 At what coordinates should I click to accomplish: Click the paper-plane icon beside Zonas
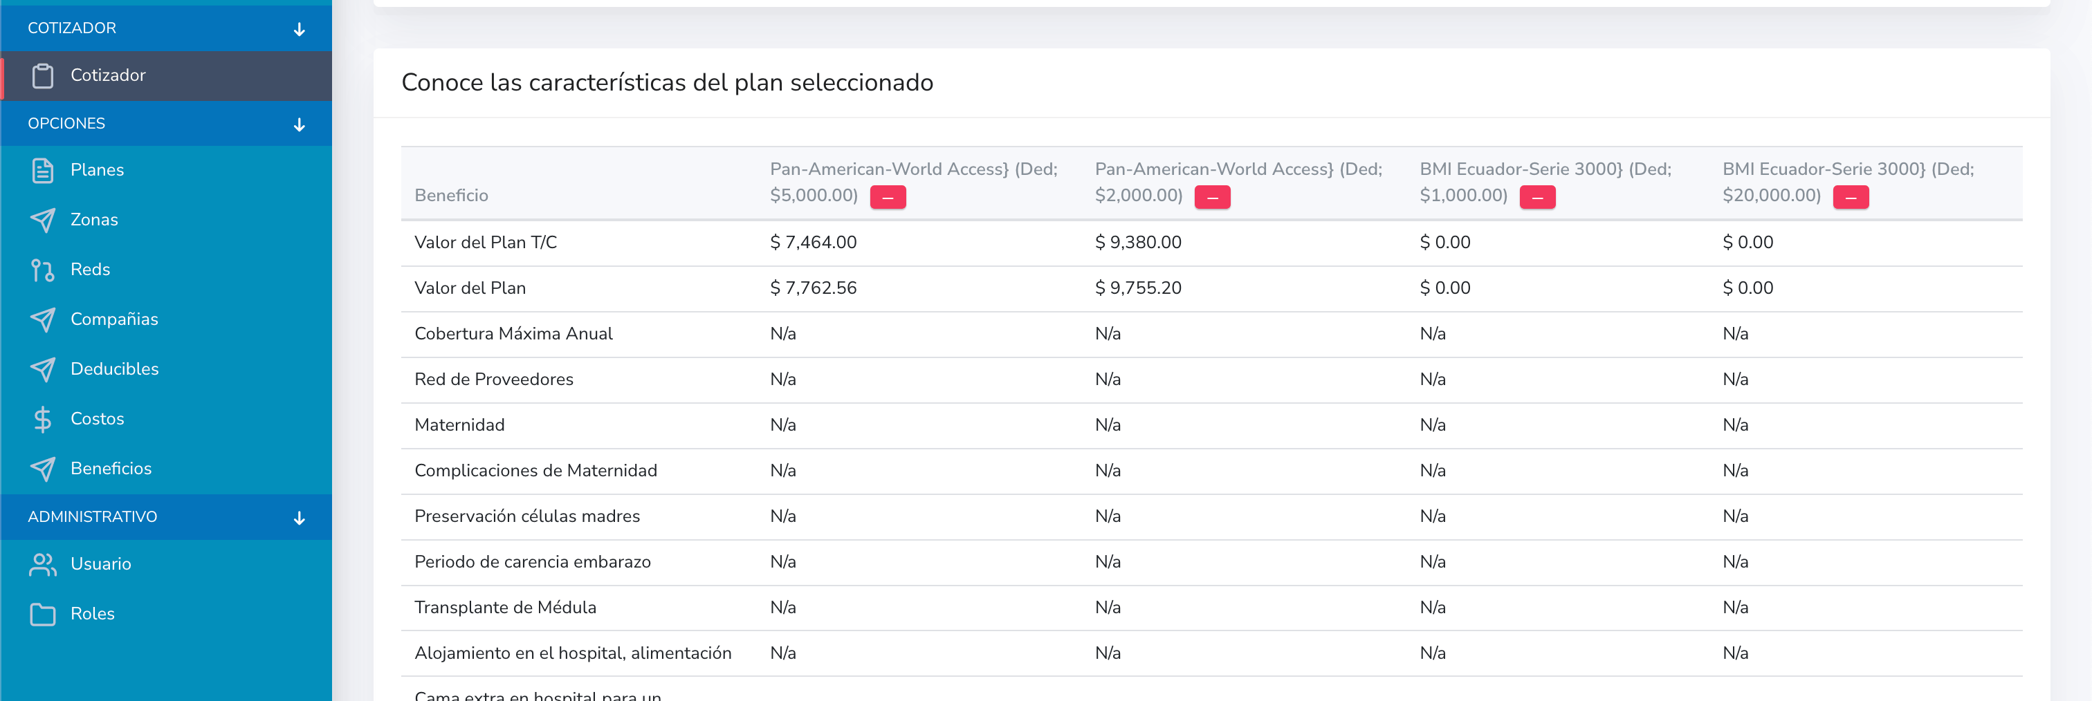43,220
